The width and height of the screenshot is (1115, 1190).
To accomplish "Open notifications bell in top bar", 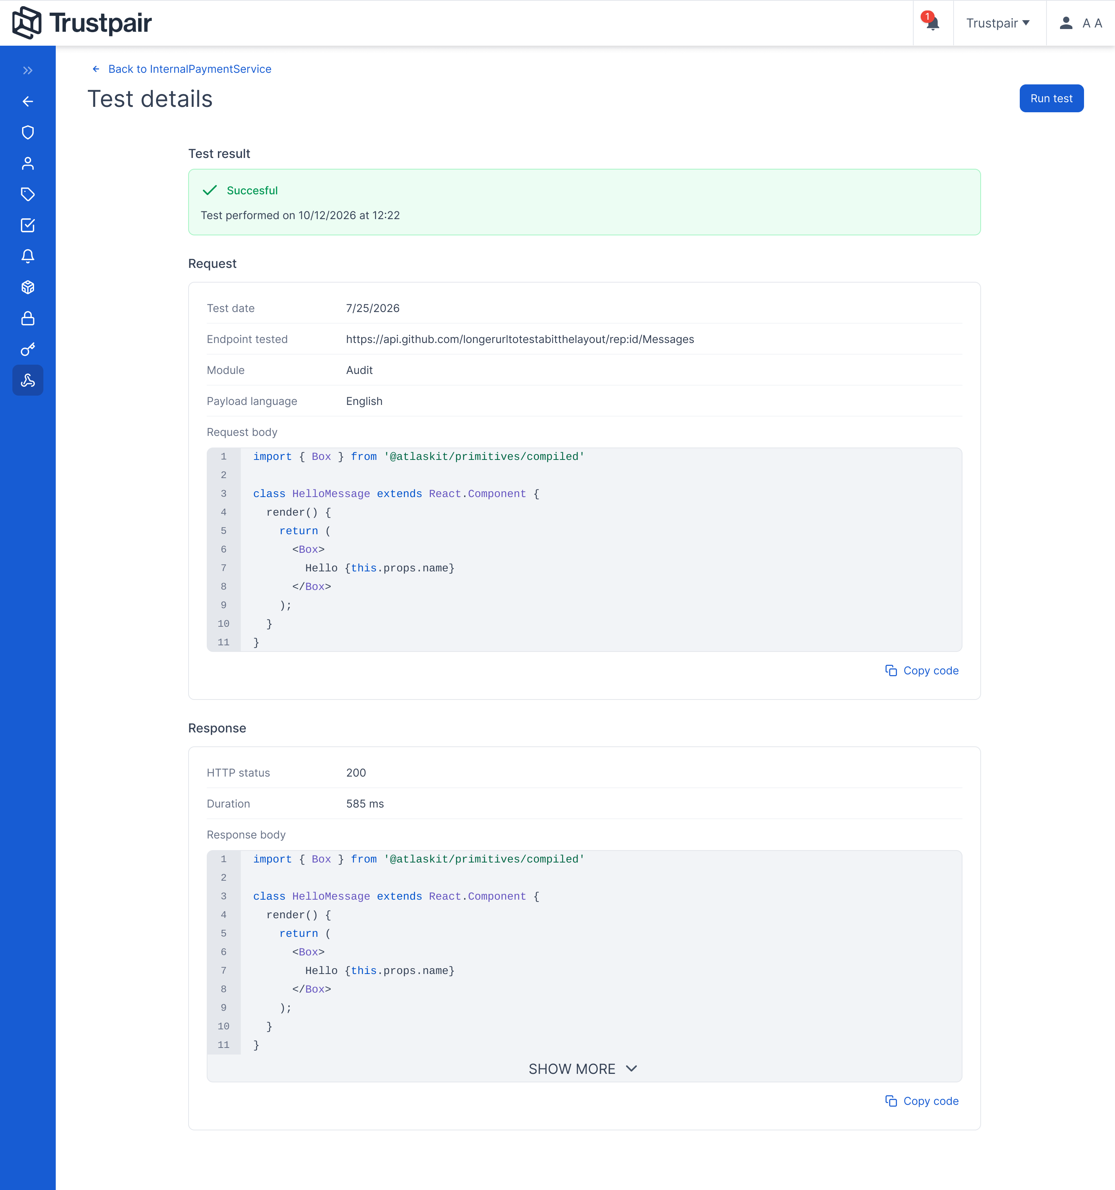I will click(933, 23).
